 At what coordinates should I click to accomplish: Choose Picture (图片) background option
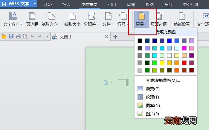[166, 114]
